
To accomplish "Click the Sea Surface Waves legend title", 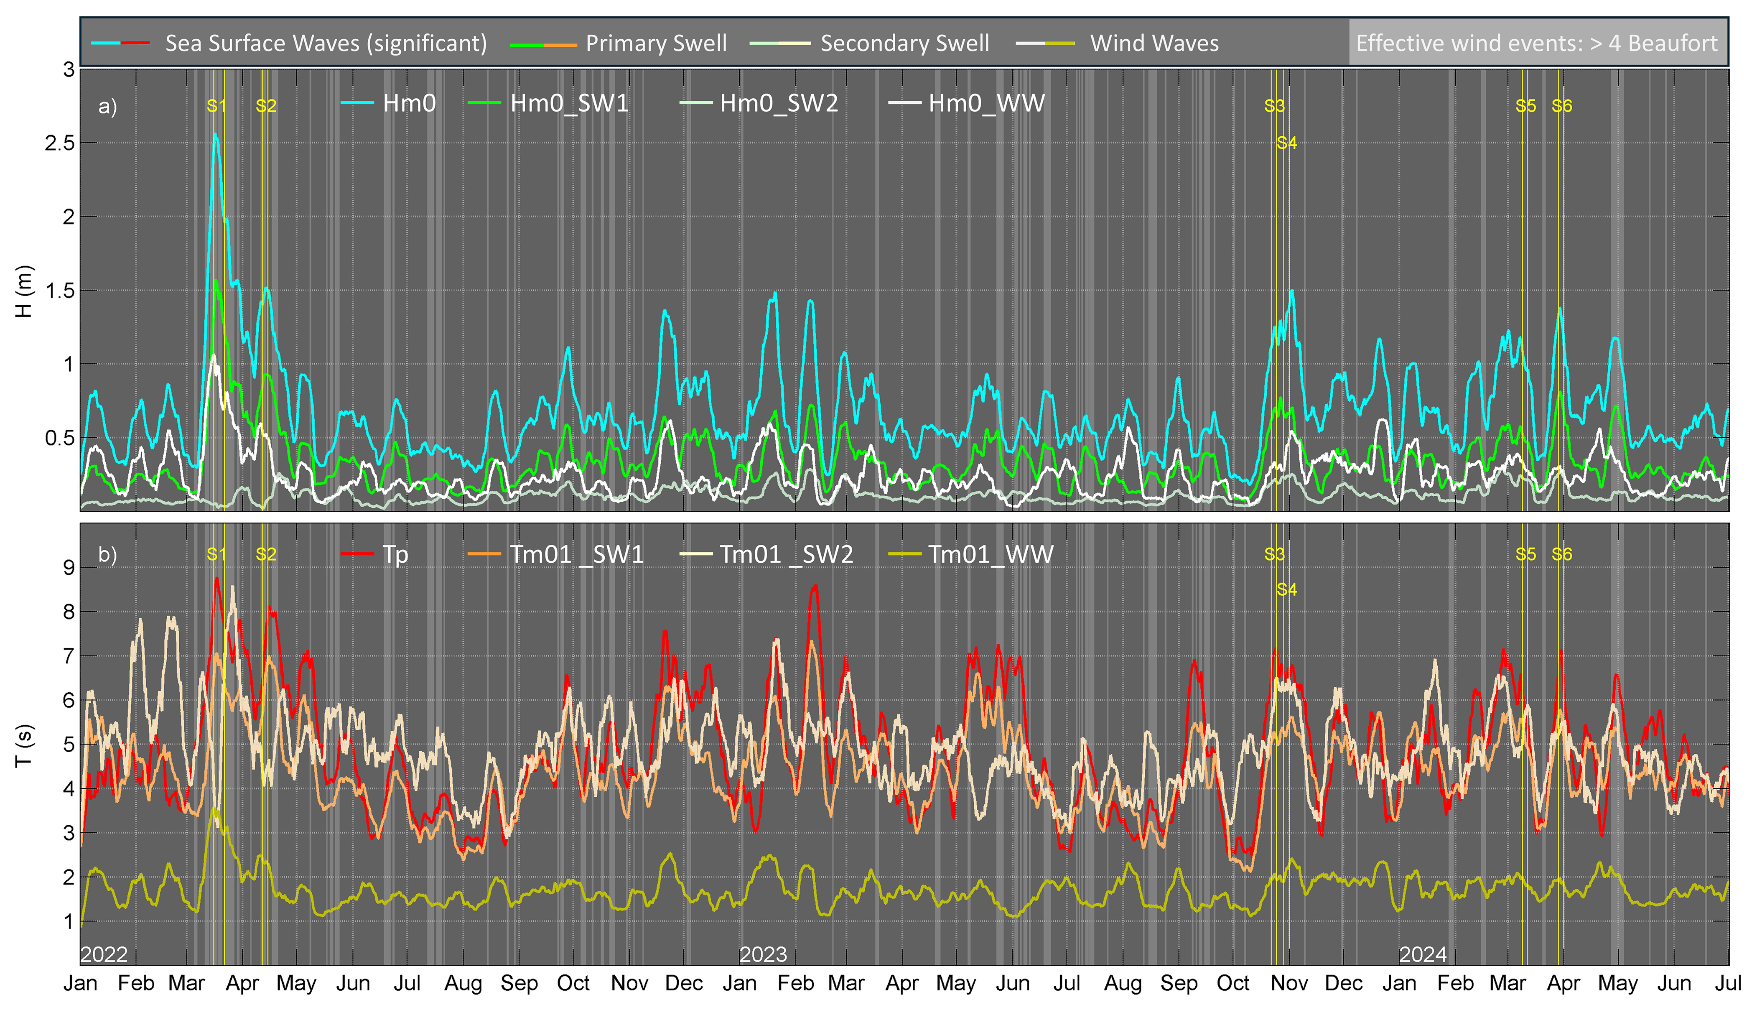I will (x=326, y=43).
